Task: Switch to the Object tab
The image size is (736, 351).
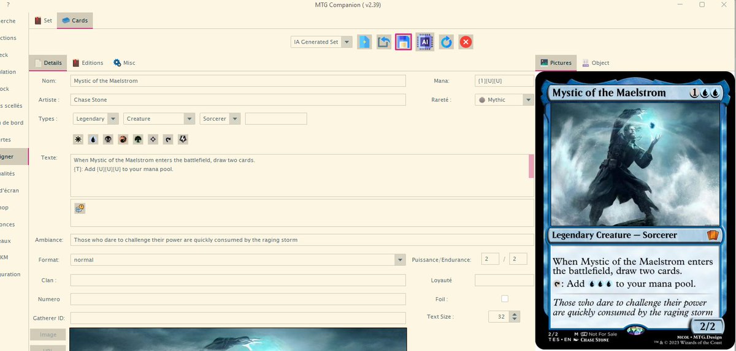Action: pos(596,62)
